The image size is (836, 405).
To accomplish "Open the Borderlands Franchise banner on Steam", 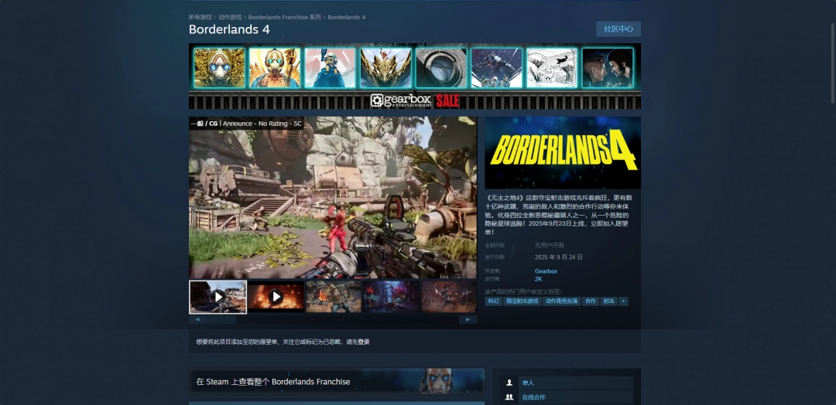I will click(337, 381).
